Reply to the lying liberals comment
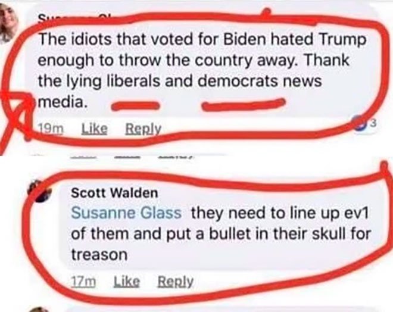 [x=143, y=129]
